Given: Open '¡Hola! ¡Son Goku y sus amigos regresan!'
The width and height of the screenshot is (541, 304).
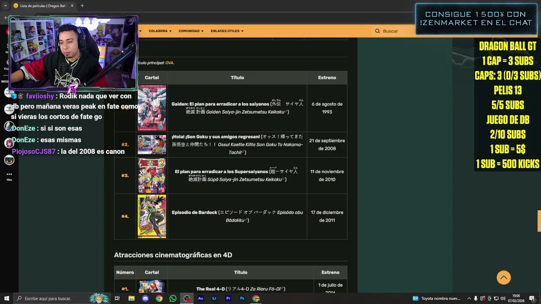Looking at the screenshot, I should (x=216, y=137).
